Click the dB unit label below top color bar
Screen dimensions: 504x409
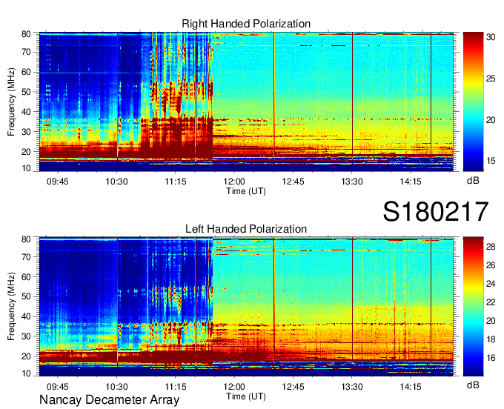point(473,181)
